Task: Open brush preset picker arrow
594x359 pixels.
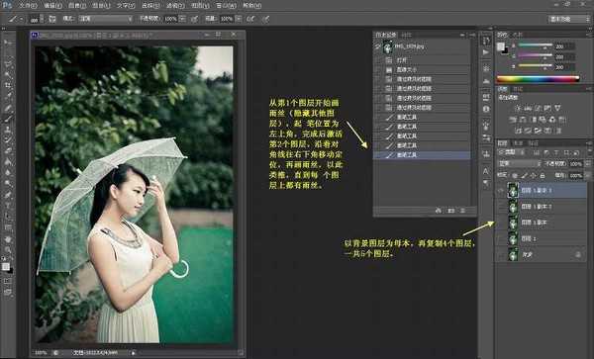Action: (x=42, y=19)
